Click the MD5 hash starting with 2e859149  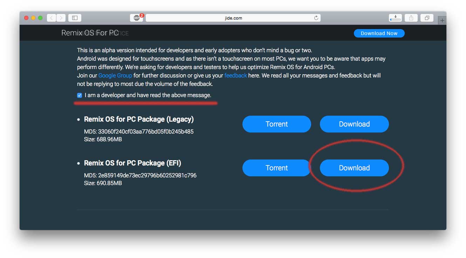(147, 175)
